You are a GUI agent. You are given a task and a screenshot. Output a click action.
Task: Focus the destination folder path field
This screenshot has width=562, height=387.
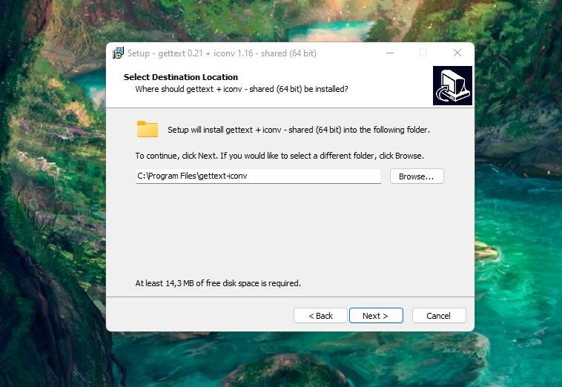[x=258, y=176]
